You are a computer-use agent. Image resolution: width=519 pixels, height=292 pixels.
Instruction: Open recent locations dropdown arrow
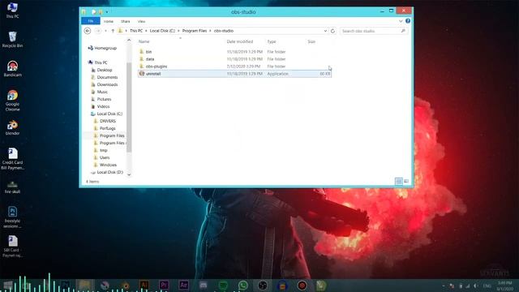click(x=105, y=31)
